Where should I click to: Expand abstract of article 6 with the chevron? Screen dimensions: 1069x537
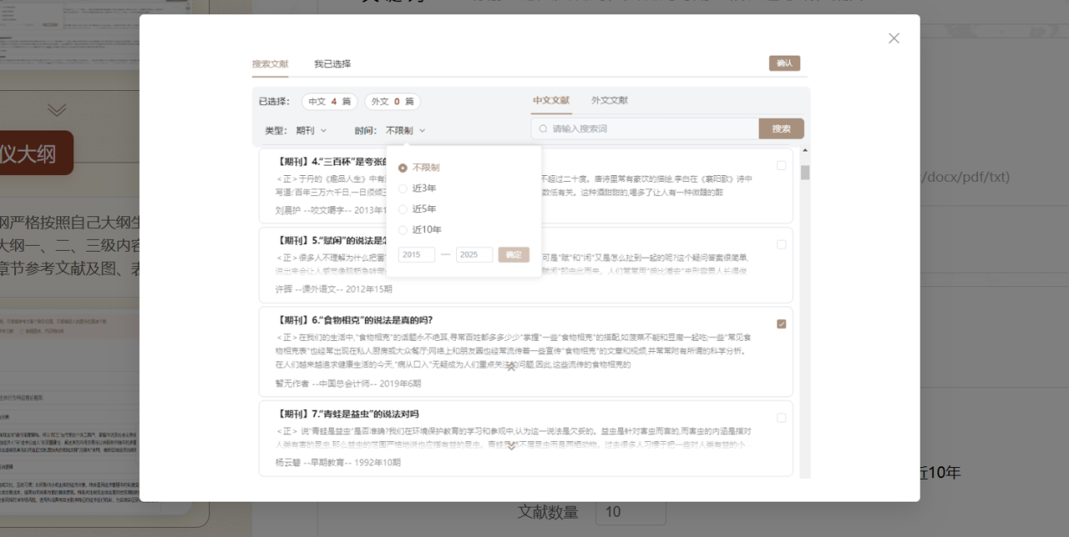click(511, 367)
